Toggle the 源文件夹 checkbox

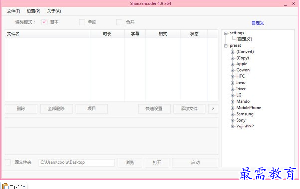8,162
